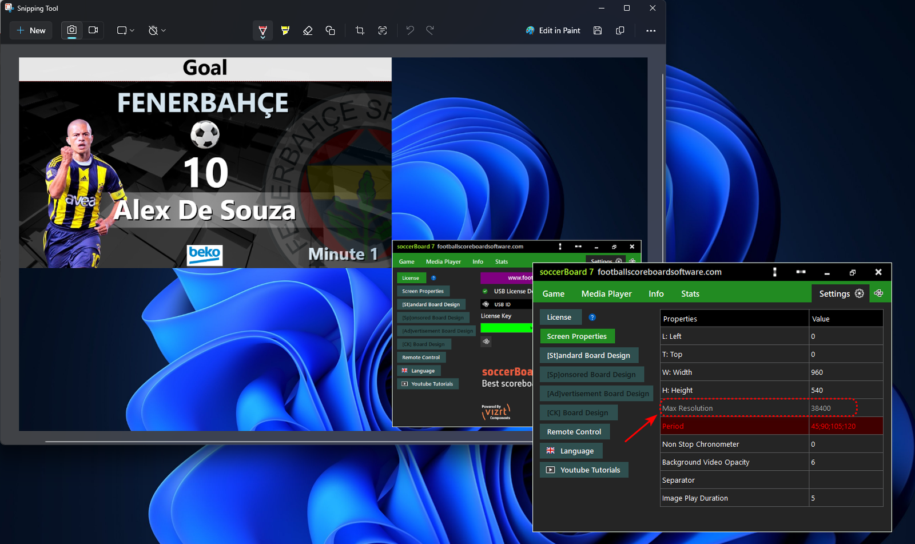915x544 pixels.
Task: Select Period value 45;90;105;120
Action: [846, 426]
